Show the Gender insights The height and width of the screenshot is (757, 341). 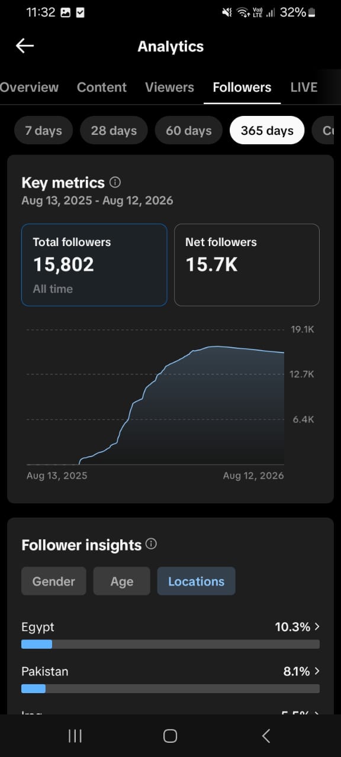[54, 581]
